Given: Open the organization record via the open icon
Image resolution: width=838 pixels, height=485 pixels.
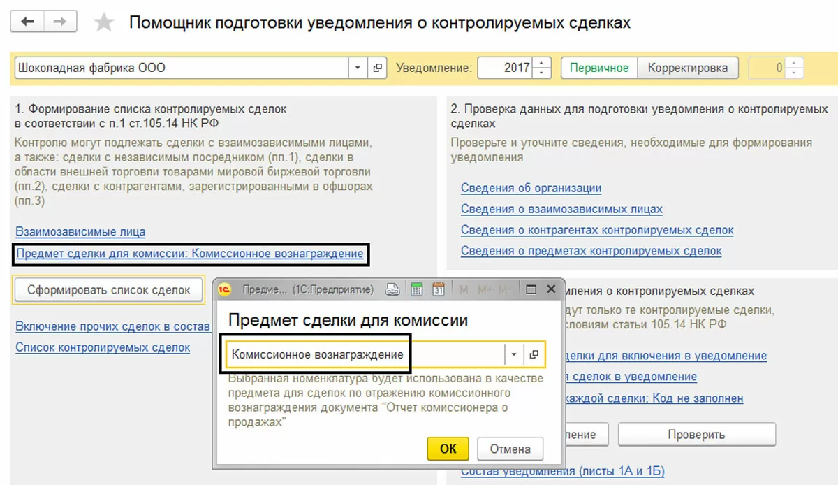Looking at the screenshot, I should (378, 68).
